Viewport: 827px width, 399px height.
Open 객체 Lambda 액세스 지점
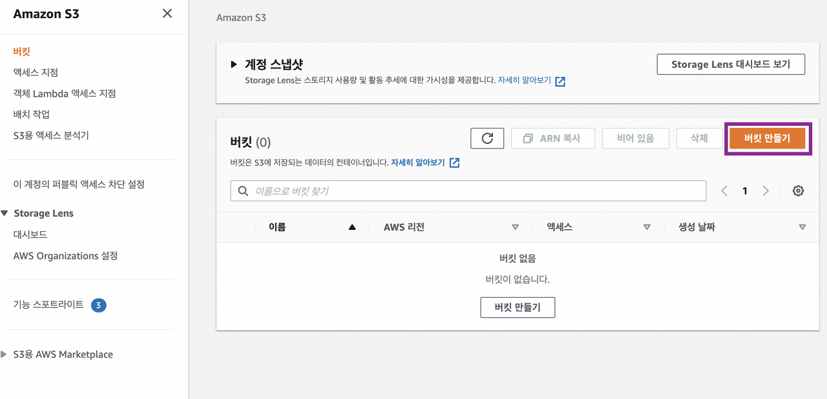[65, 94]
